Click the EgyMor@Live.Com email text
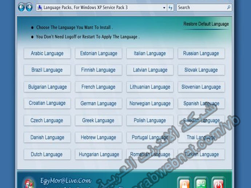The height and width of the screenshot is (188, 251). tap(66, 180)
